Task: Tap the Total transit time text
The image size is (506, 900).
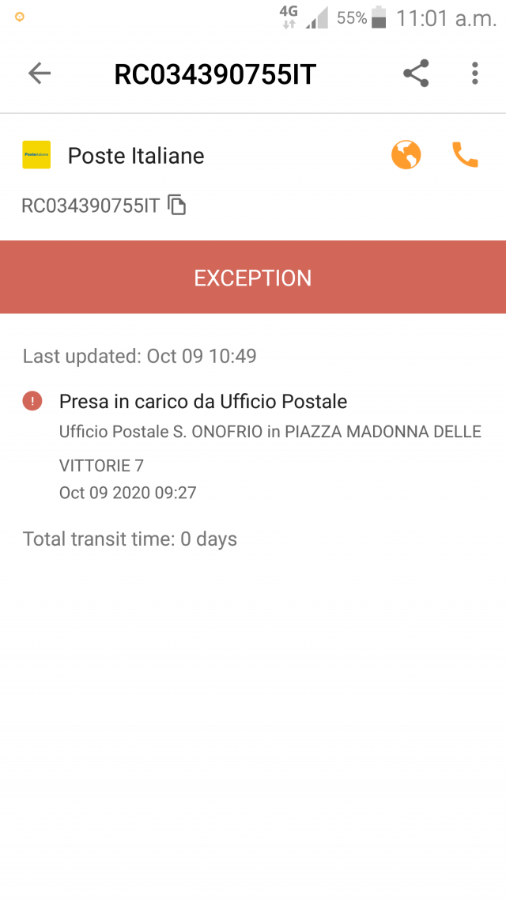Action: 130,539
